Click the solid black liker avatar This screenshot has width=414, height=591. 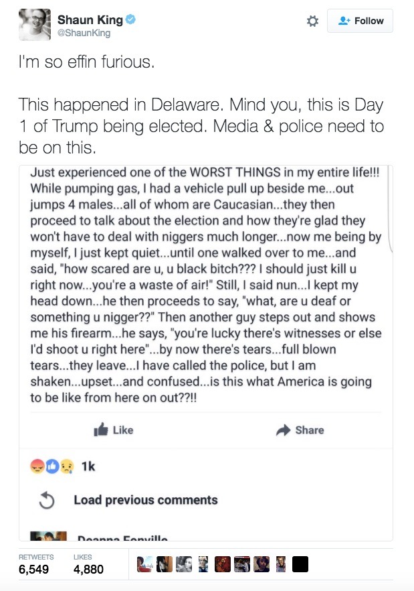tap(300, 565)
